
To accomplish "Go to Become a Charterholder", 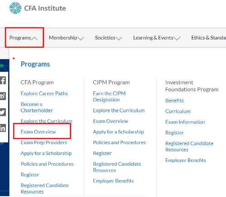I will pyautogui.click(x=37, y=107).
